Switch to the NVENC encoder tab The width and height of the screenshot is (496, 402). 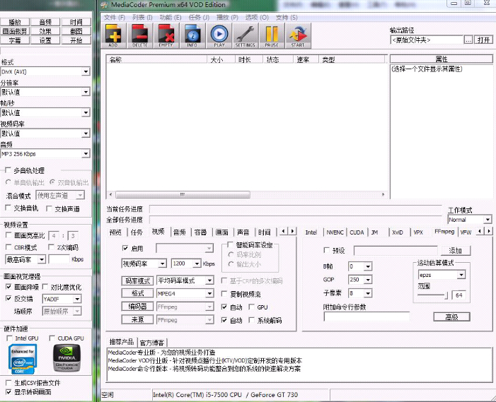coord(335,232)
